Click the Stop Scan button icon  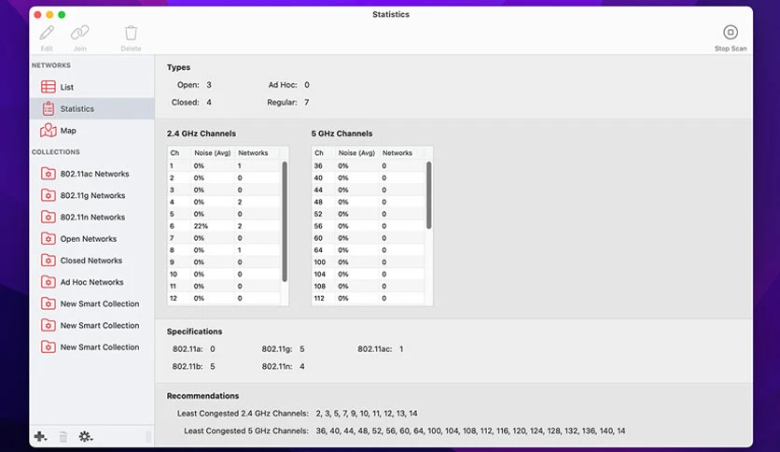tap(731, 33)
